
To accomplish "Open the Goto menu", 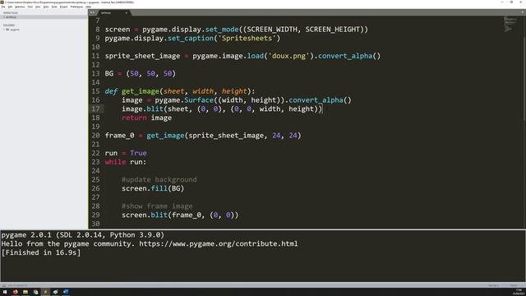I will click(x=46, y=7).
